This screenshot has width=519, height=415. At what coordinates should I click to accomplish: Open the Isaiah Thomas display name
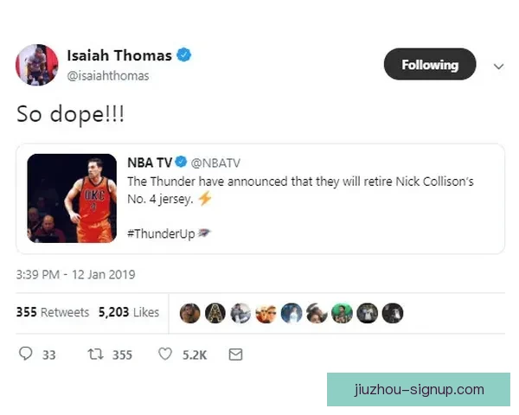tap(119, 55)
